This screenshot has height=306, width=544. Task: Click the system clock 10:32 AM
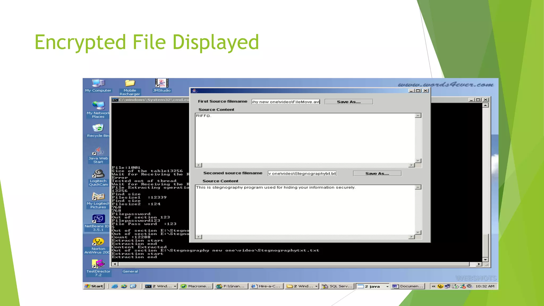tap(485, 286)
